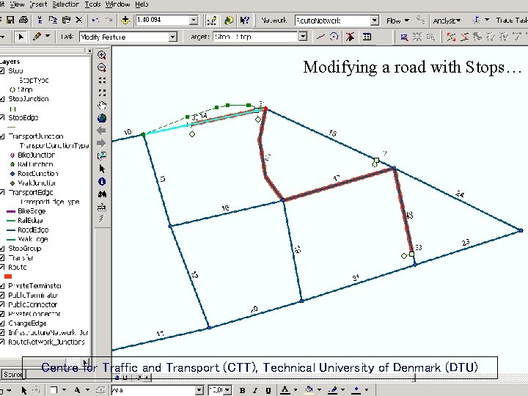This screenshot has height=396, width=528.
Task: Open the Flow dropdown menu
Action: [397, 21]
